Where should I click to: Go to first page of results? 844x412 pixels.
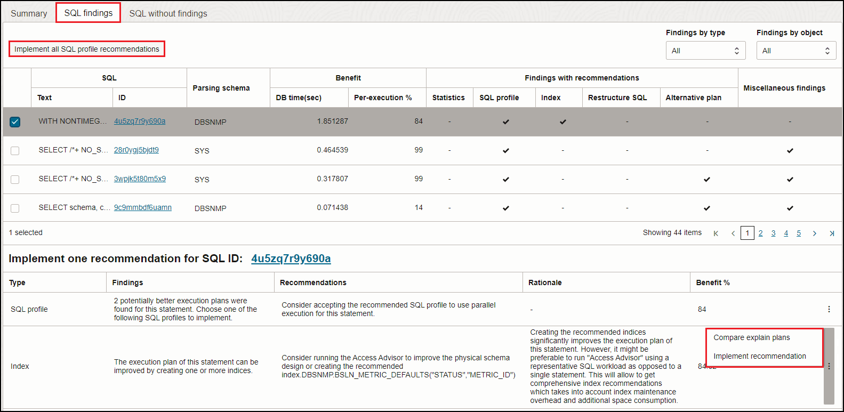716,233
